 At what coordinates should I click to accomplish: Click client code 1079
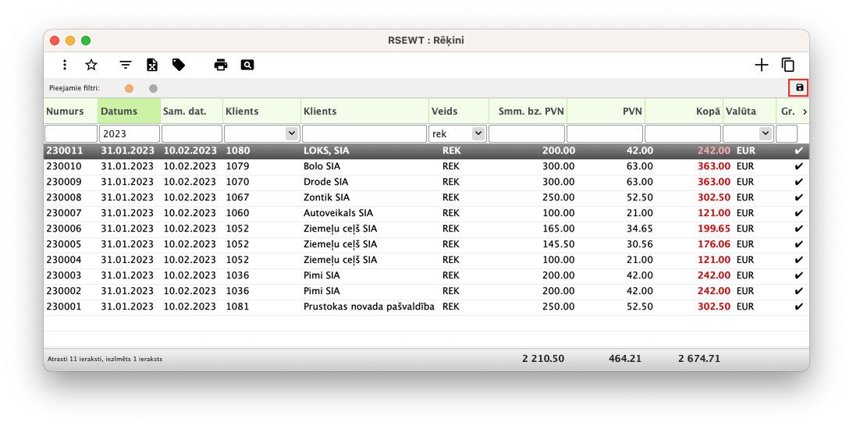pos(238,166)
